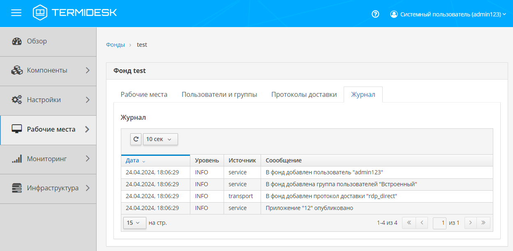Go to previous journal page

click(422, 223)
